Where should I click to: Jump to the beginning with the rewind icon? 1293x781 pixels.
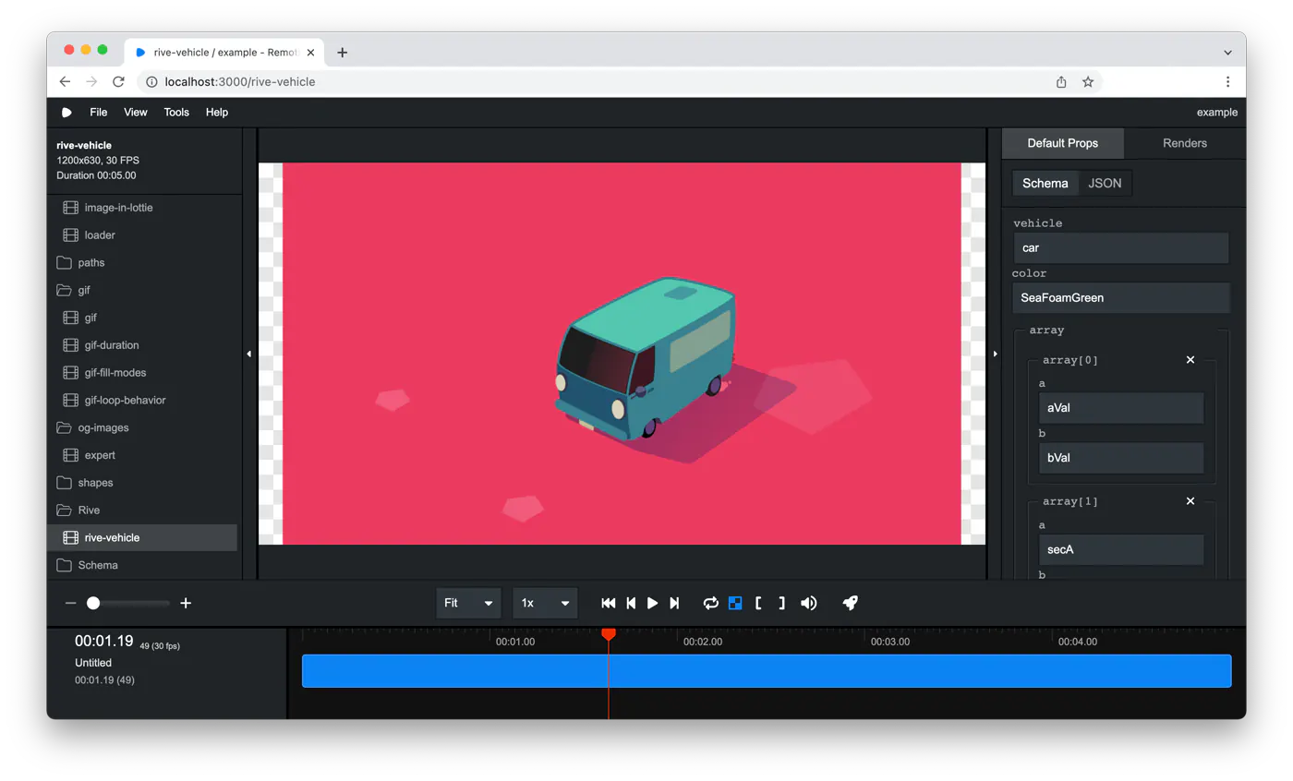(609, 603)
